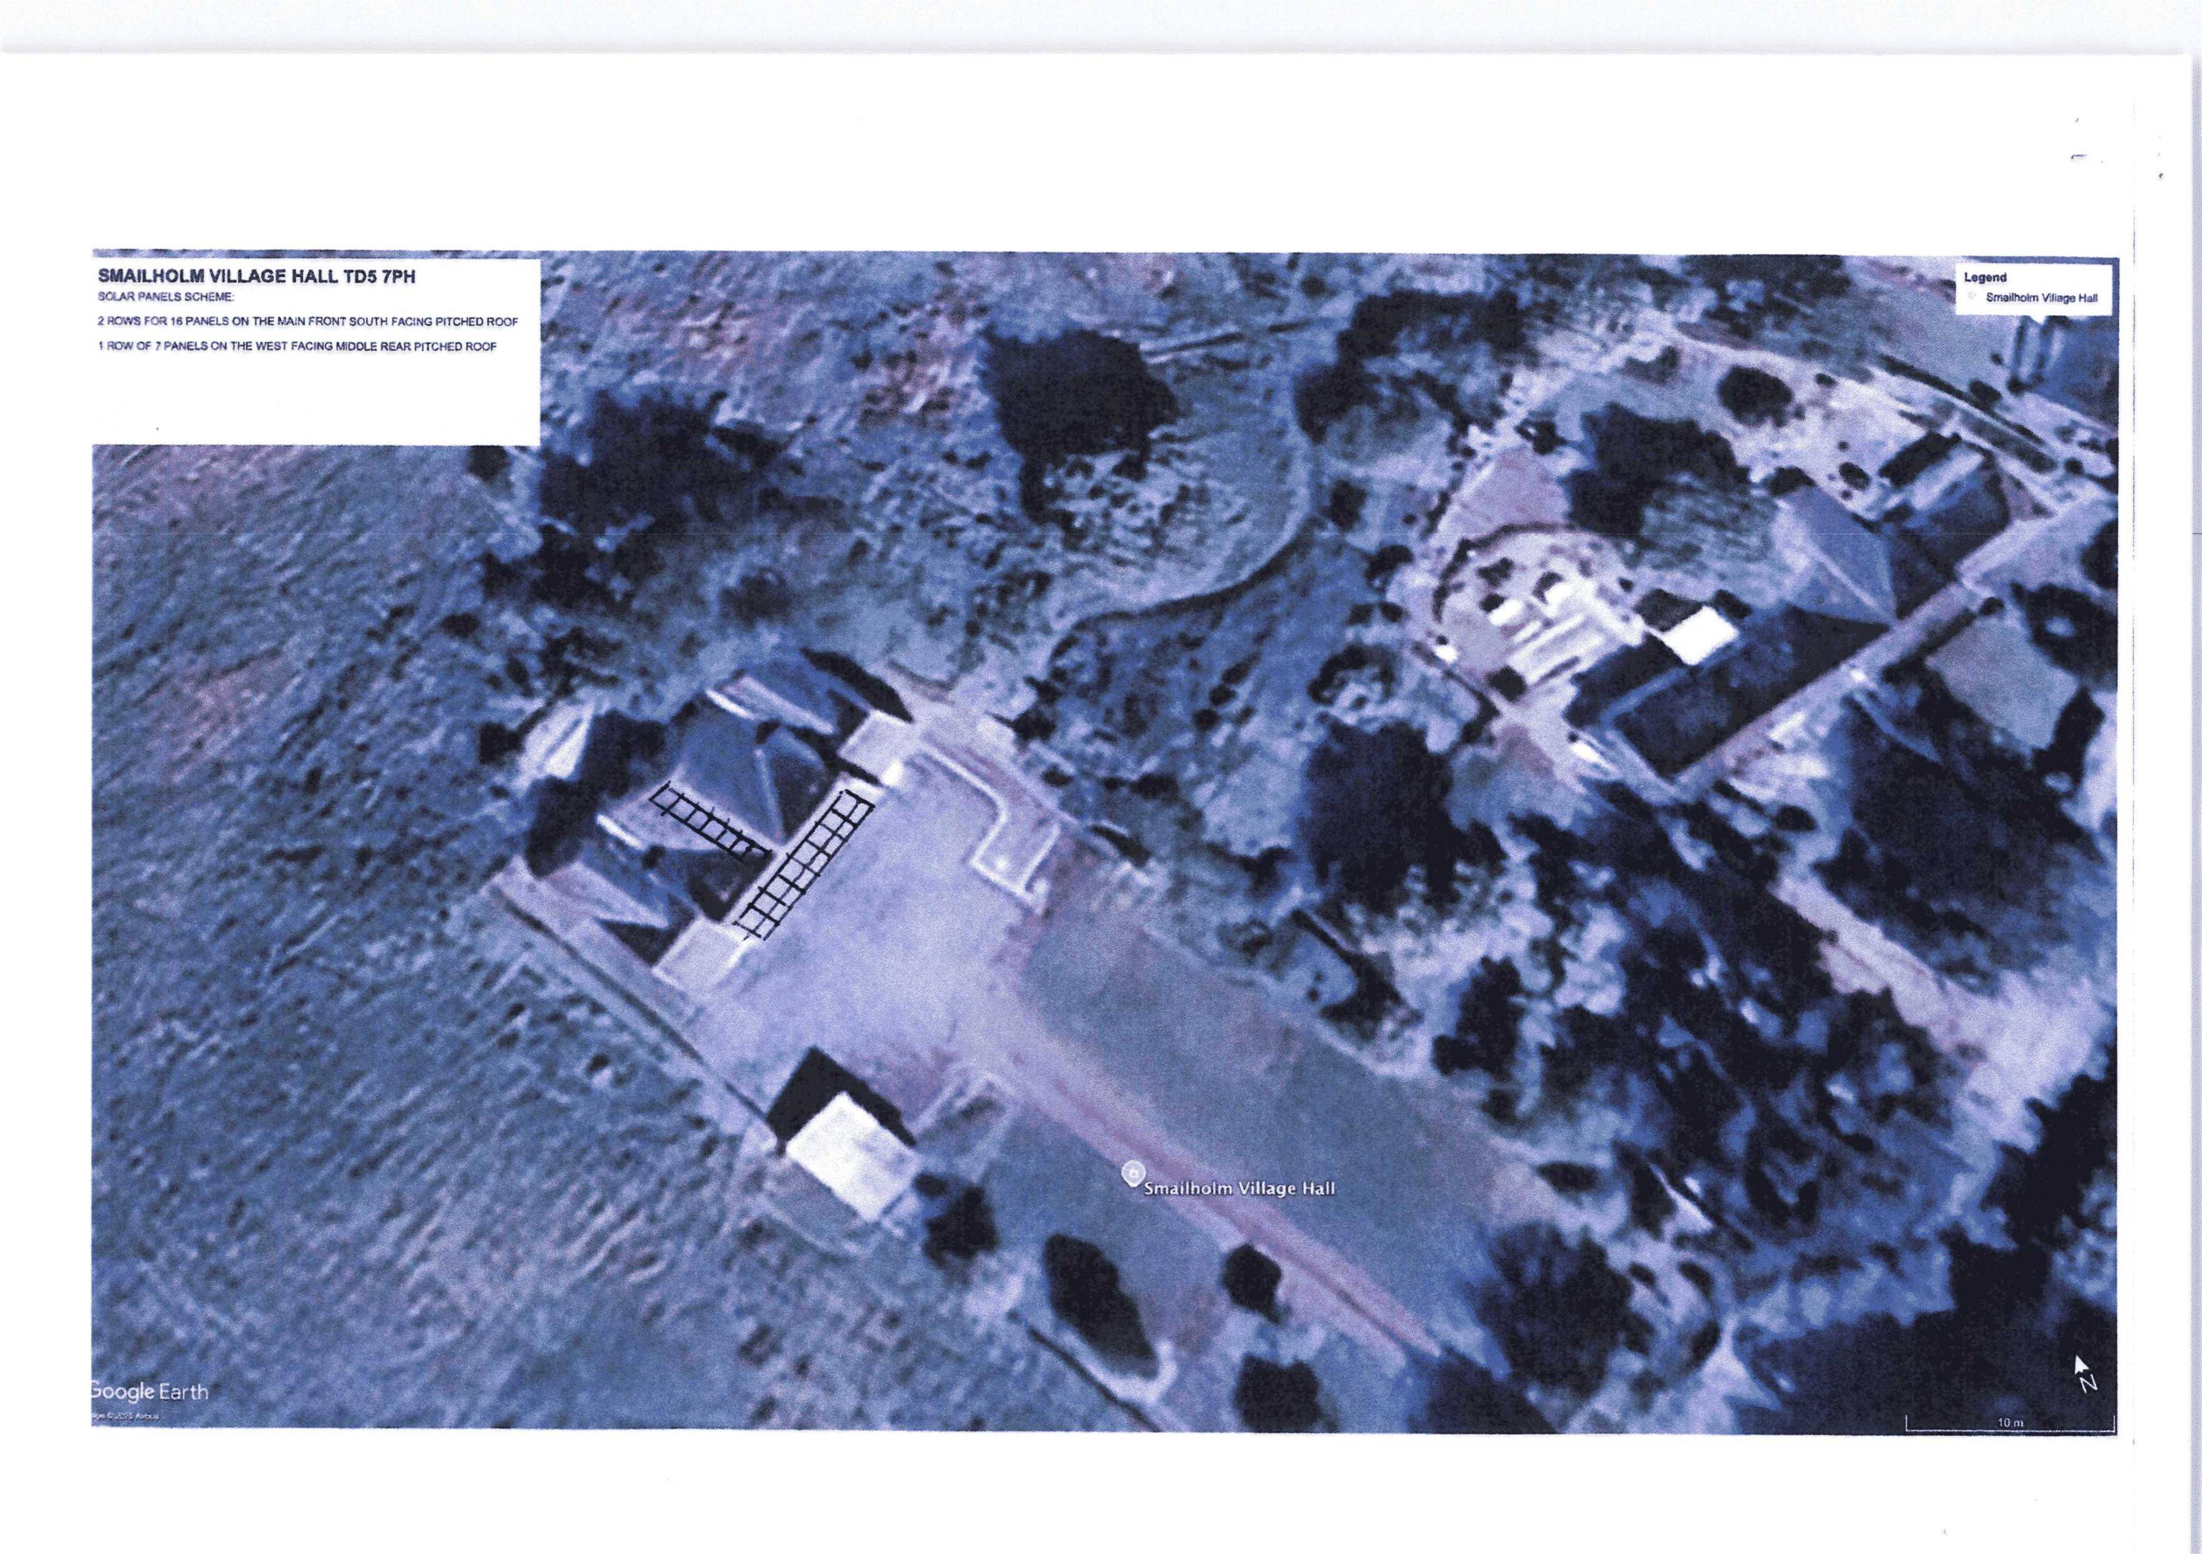
Task: Click the title 'SMAILHOLM VILLAGE HALL TD5 7PH'
Action: [x=257, y=276]
